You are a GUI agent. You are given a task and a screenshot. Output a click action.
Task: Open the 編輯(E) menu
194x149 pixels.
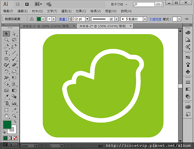(x=23, y=11)
